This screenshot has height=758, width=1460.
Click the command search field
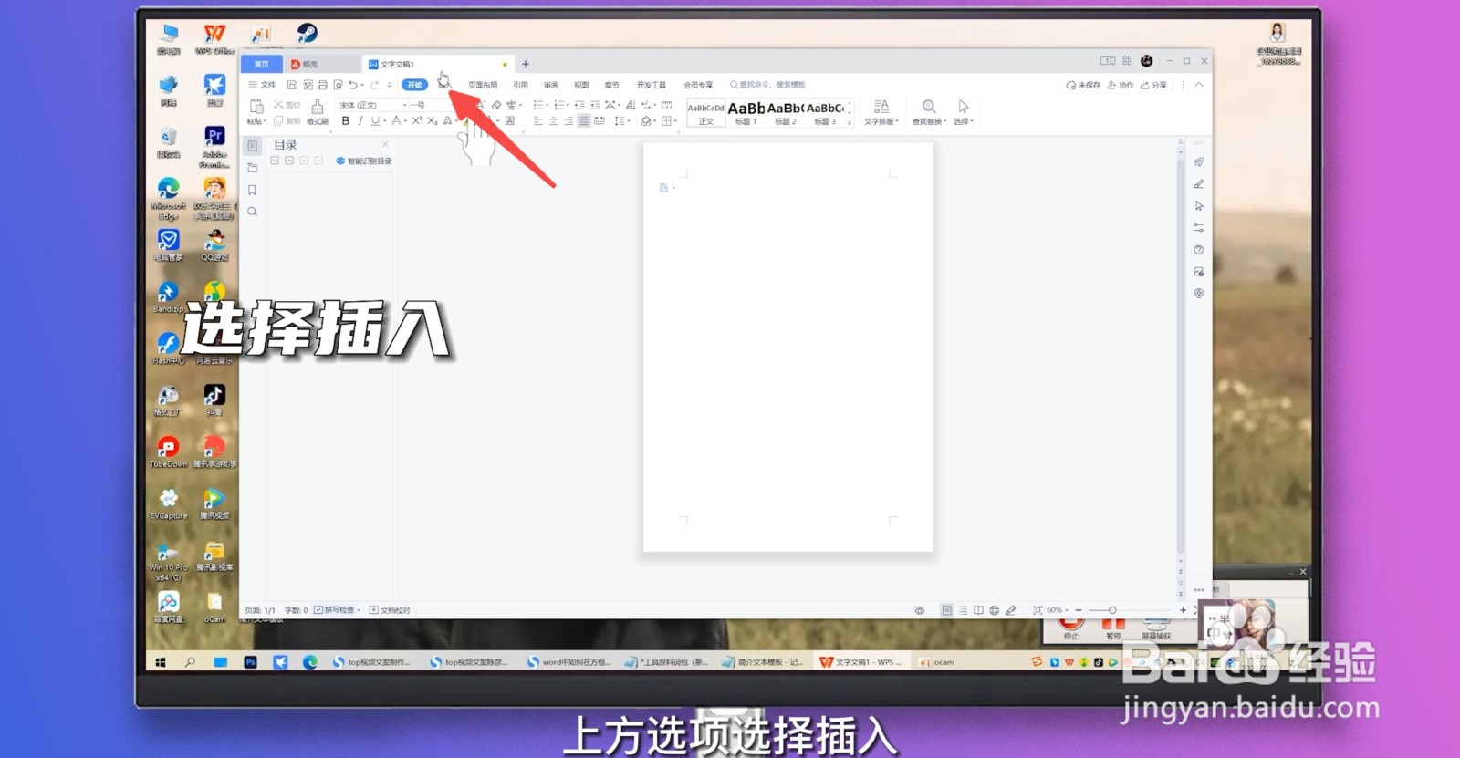click(x=767, y=85)
